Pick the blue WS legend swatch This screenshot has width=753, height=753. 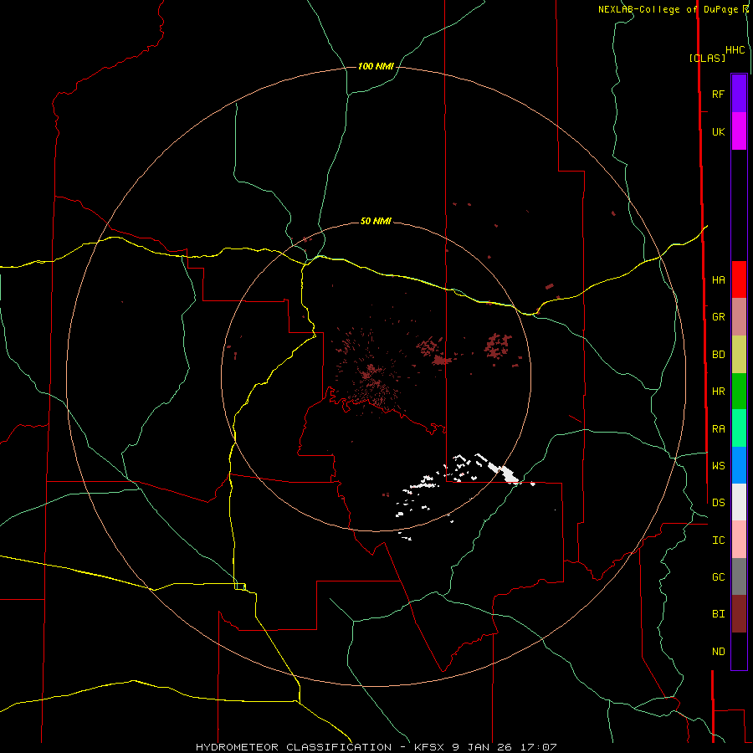pos(739,465)
